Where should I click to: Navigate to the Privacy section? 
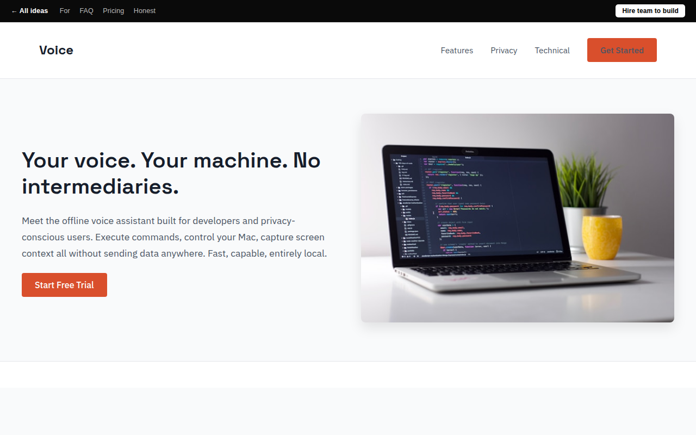tap(504, 50)
